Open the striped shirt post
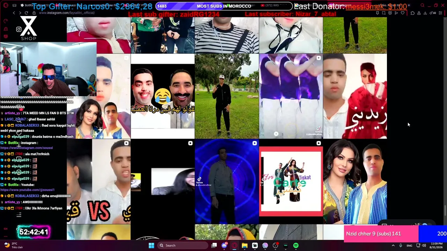 pos(227,35)
